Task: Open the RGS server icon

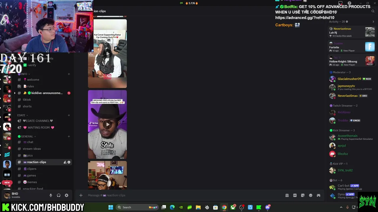Action: point(7,154)
